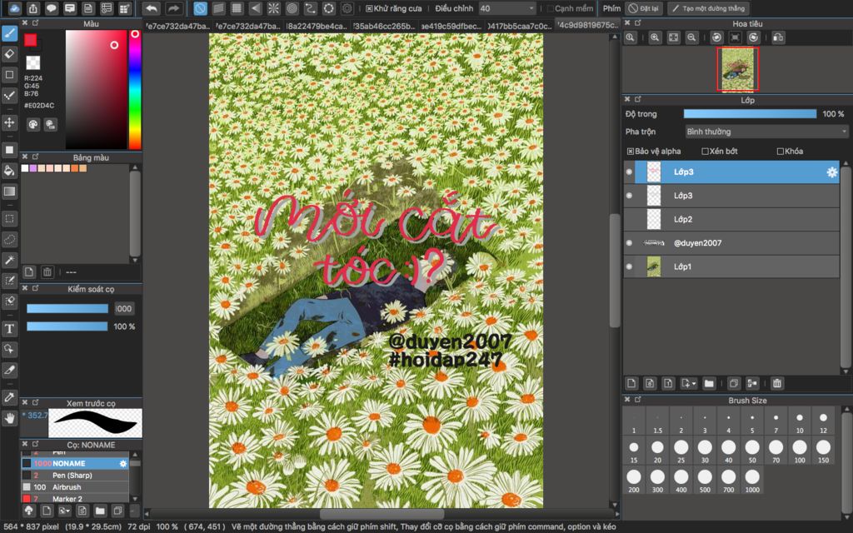Image resolution: width=853 pixels, height=533 pixels.
Task: Select the rectangular Selection tool
Action: [9, 219]
